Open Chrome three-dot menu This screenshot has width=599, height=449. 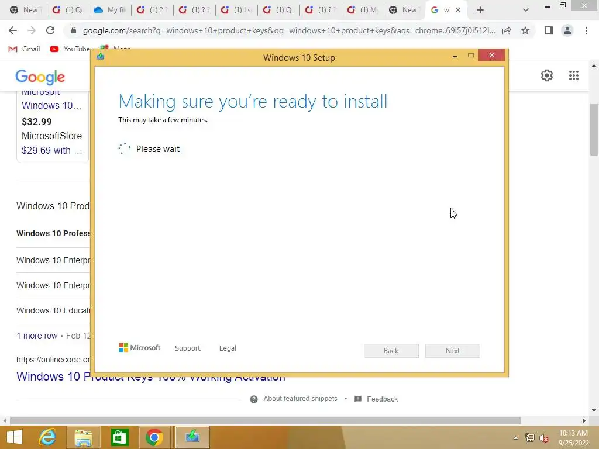(x=586, y=30)
